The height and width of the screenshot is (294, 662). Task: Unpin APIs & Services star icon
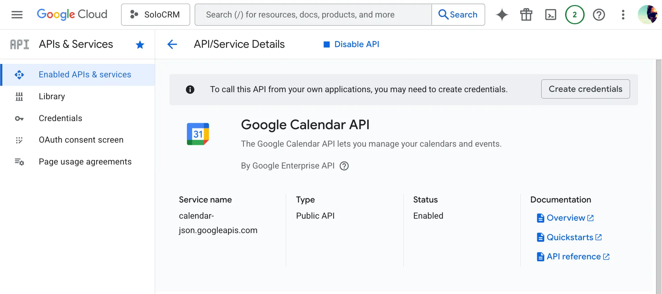coord(140,44)
